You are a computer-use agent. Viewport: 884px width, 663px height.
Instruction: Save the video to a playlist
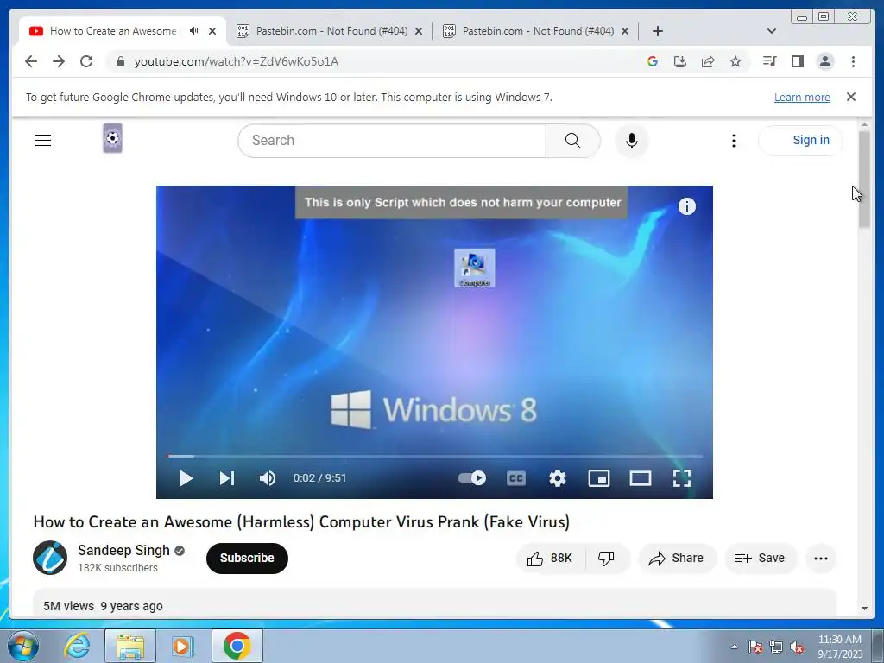(760, 559)
